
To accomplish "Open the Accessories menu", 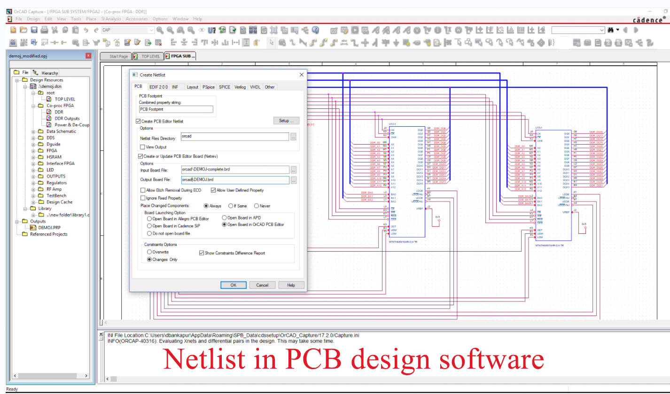I will coord(137,19).
